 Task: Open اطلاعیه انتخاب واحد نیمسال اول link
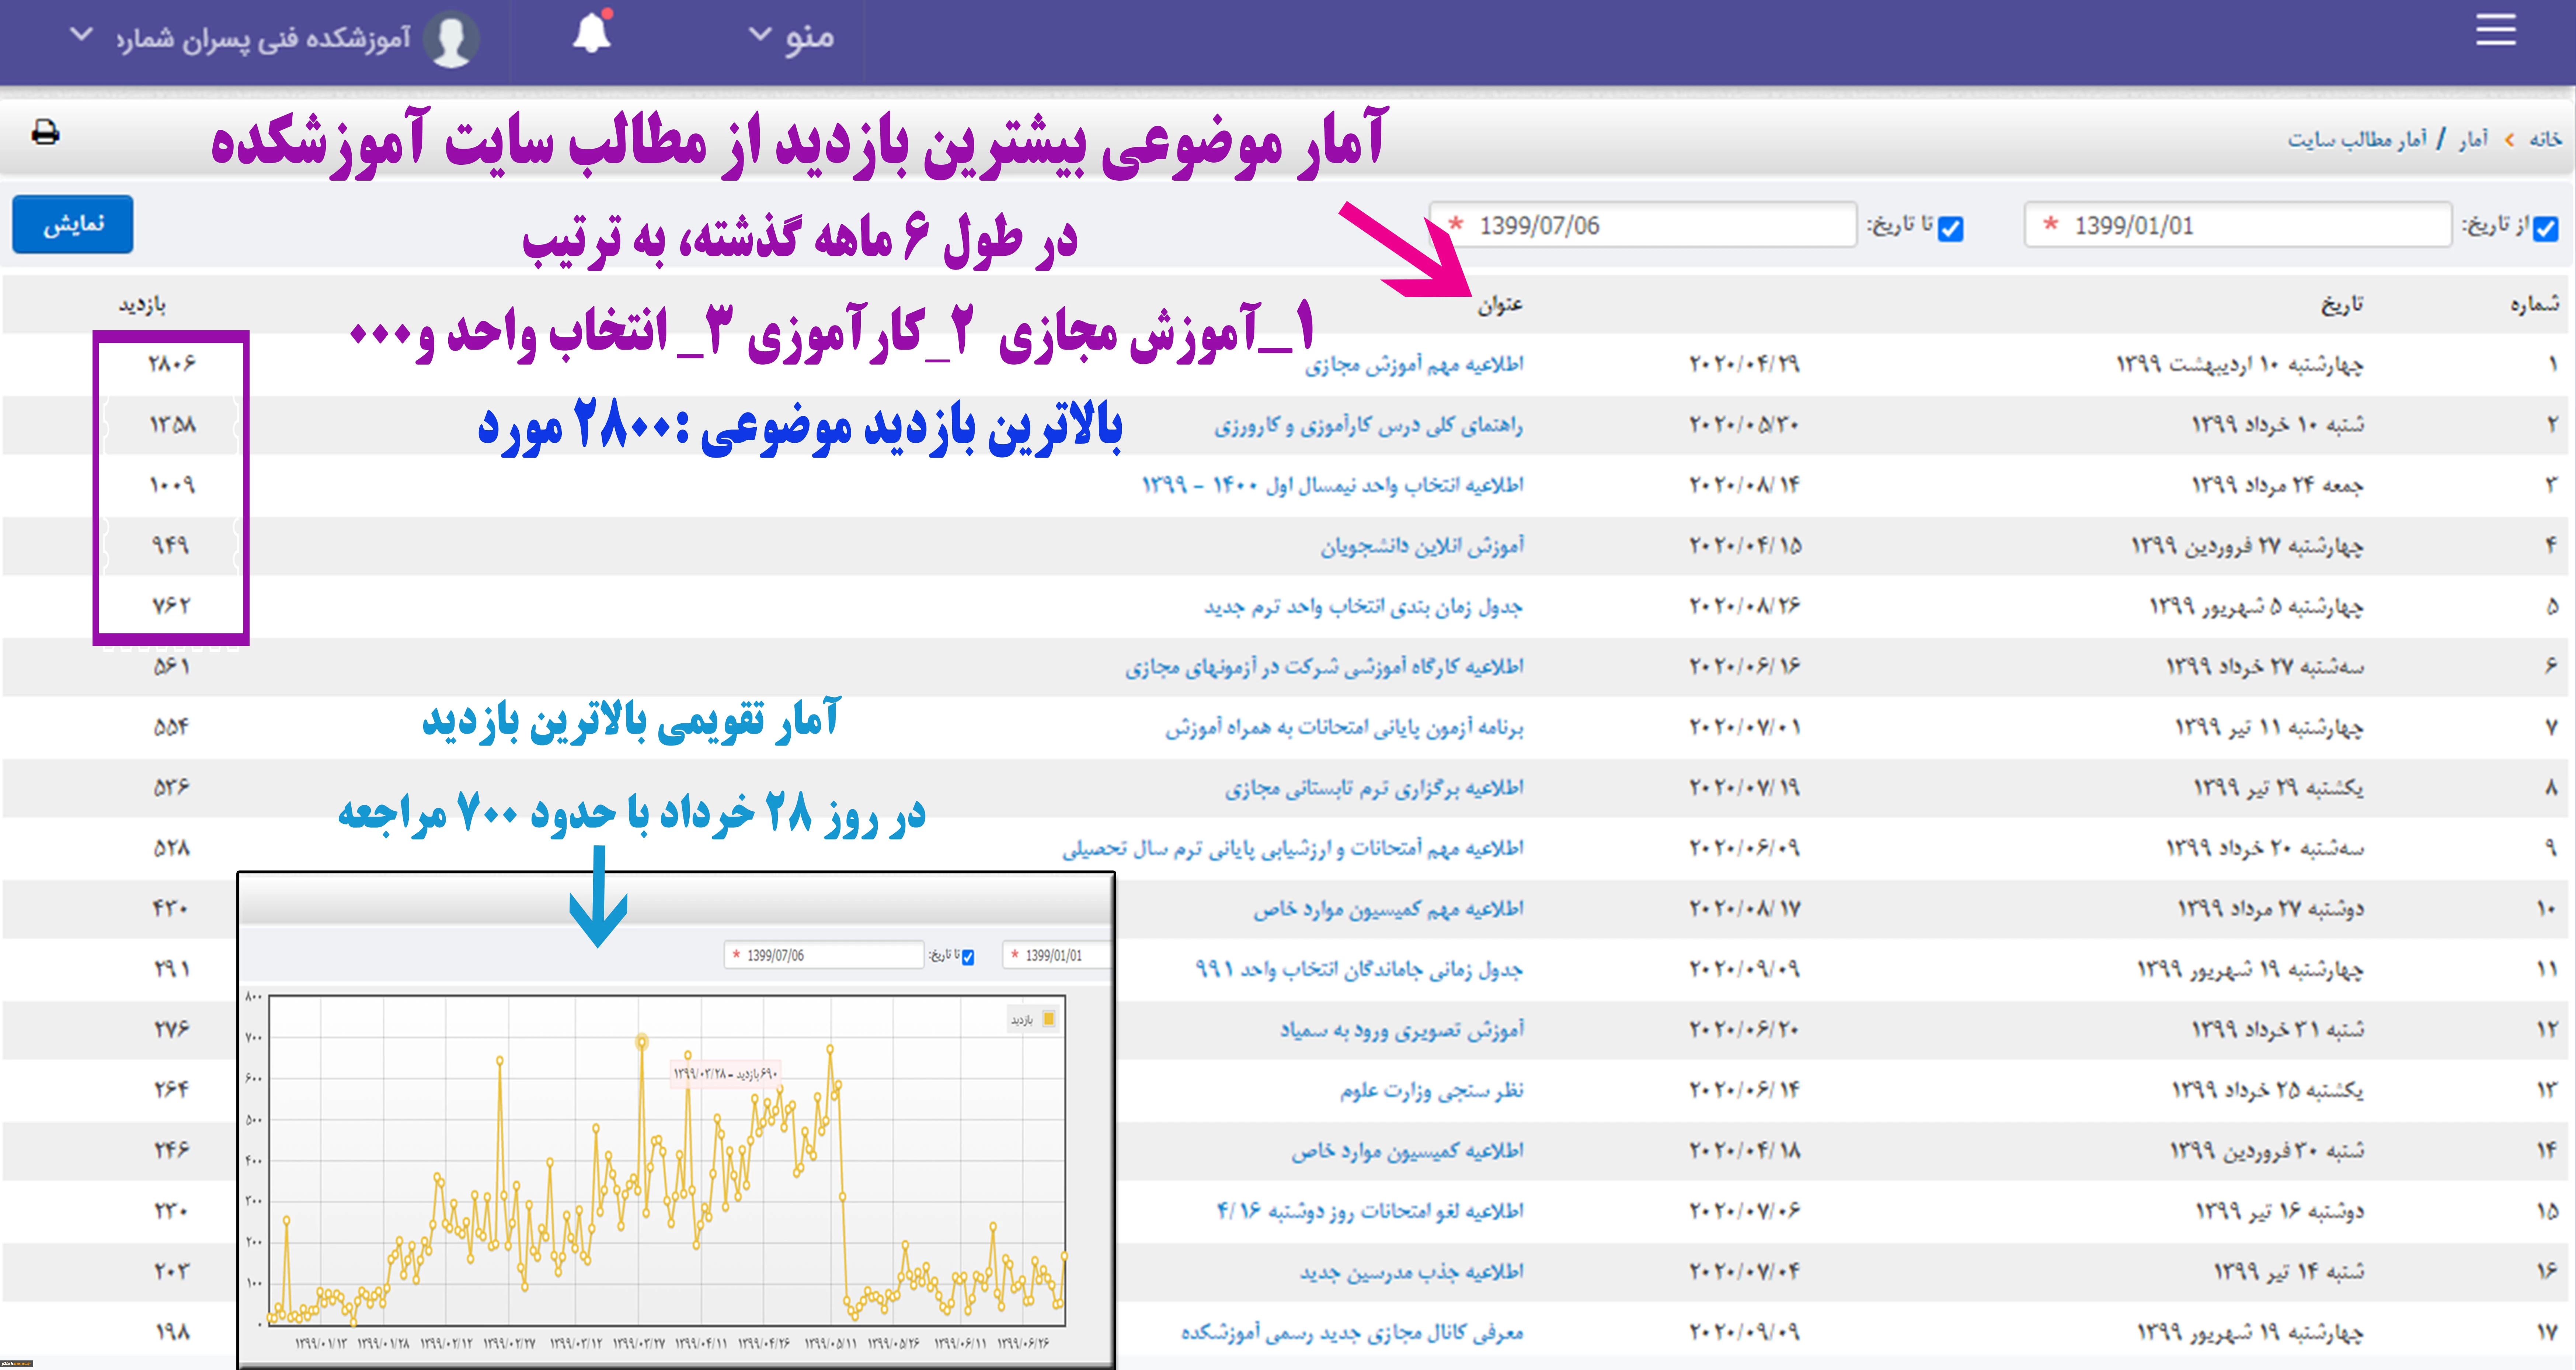tap(1333, 485)
